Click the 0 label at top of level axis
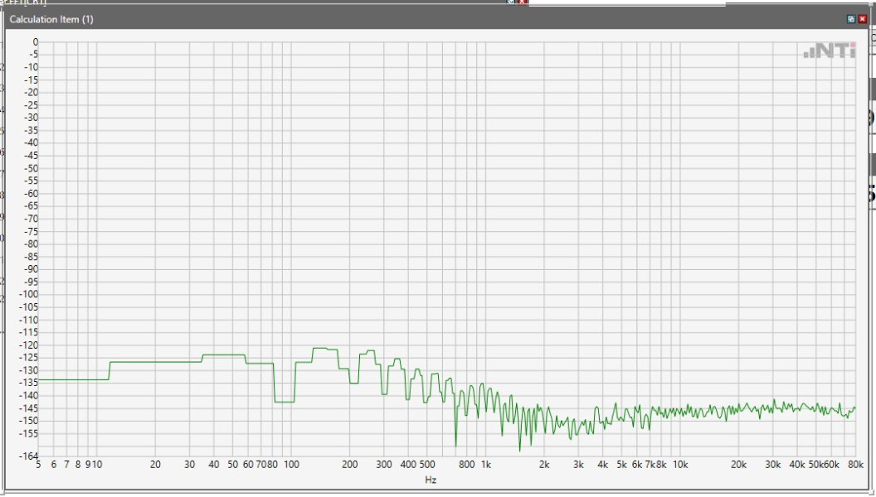The image size is (876, 497). click(x=35, y=41)
